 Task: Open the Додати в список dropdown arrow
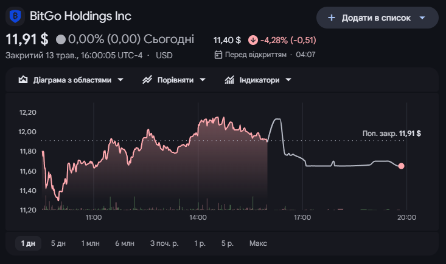tap(422, 18)
